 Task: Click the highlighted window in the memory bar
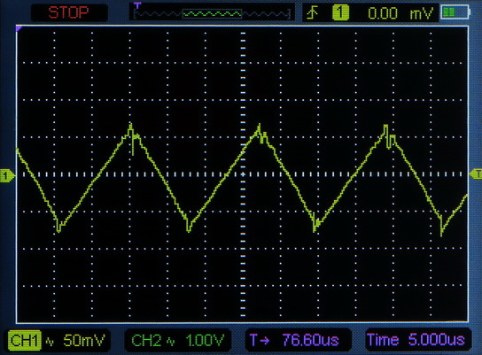(x=212, y=14)
